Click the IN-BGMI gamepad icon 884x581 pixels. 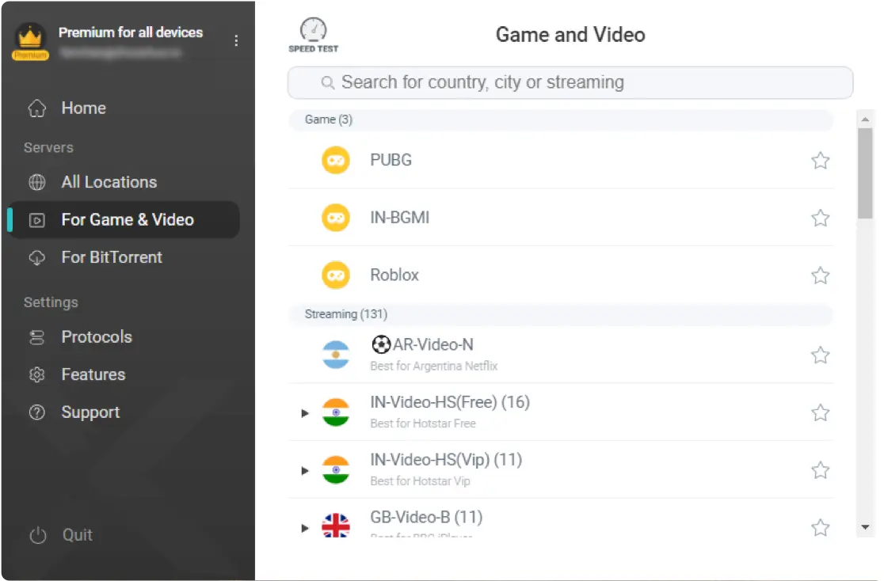click(336, 218)
